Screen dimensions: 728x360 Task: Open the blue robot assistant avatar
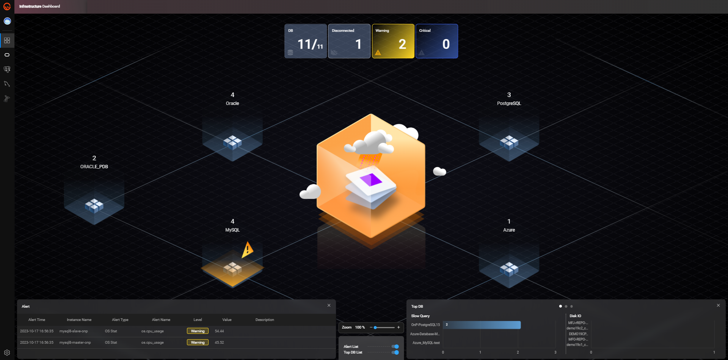pyautogui.click(x=7, y=21)
